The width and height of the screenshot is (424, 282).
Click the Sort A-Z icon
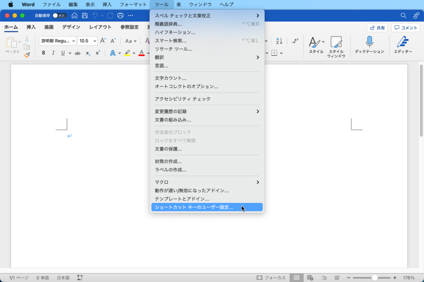[x=279, y=41]
